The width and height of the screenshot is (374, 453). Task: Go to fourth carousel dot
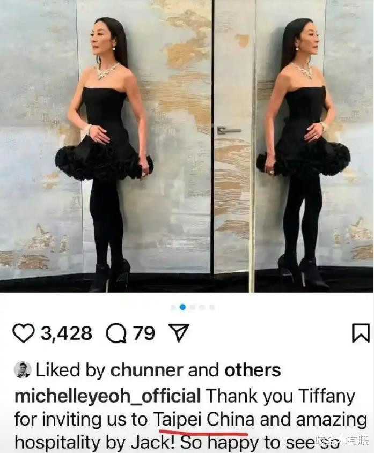tap(202, 307)
